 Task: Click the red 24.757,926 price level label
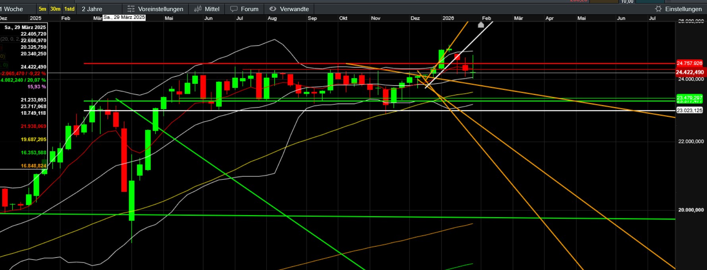[x=689, y=63]
